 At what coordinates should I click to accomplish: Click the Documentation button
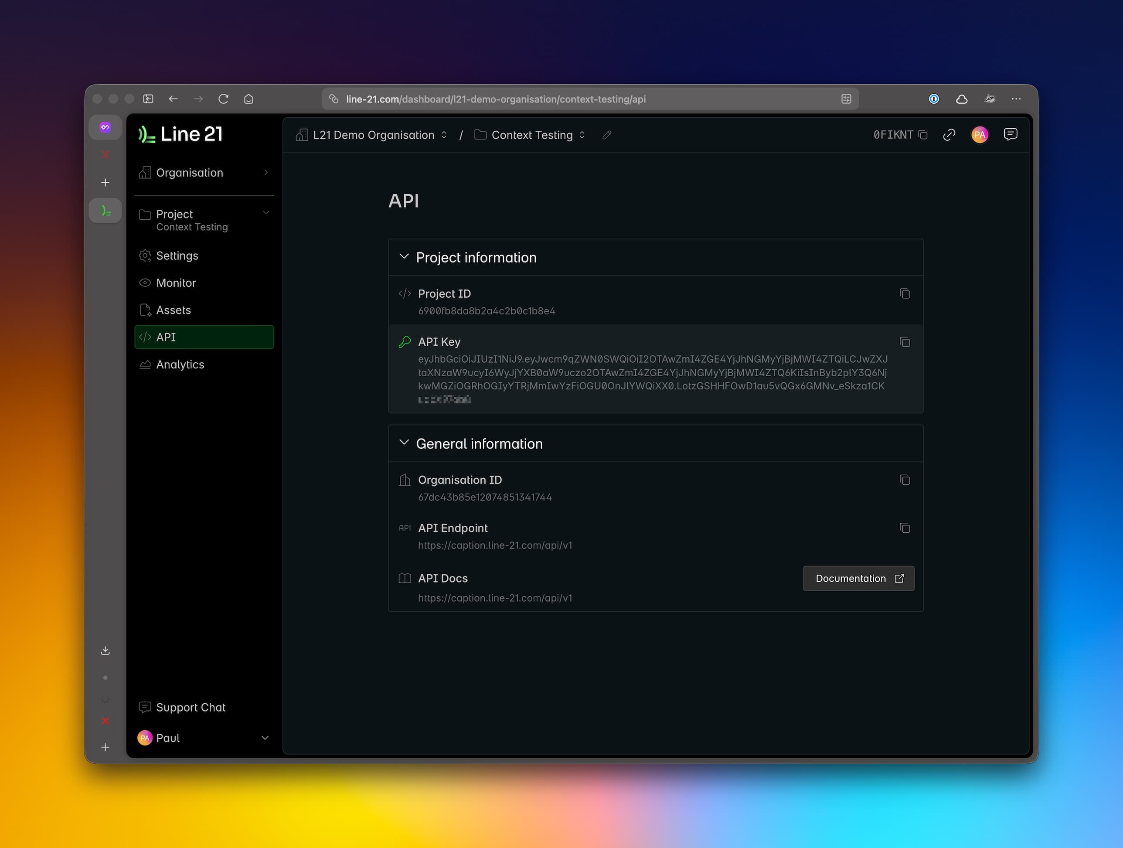tap(858, 579)
